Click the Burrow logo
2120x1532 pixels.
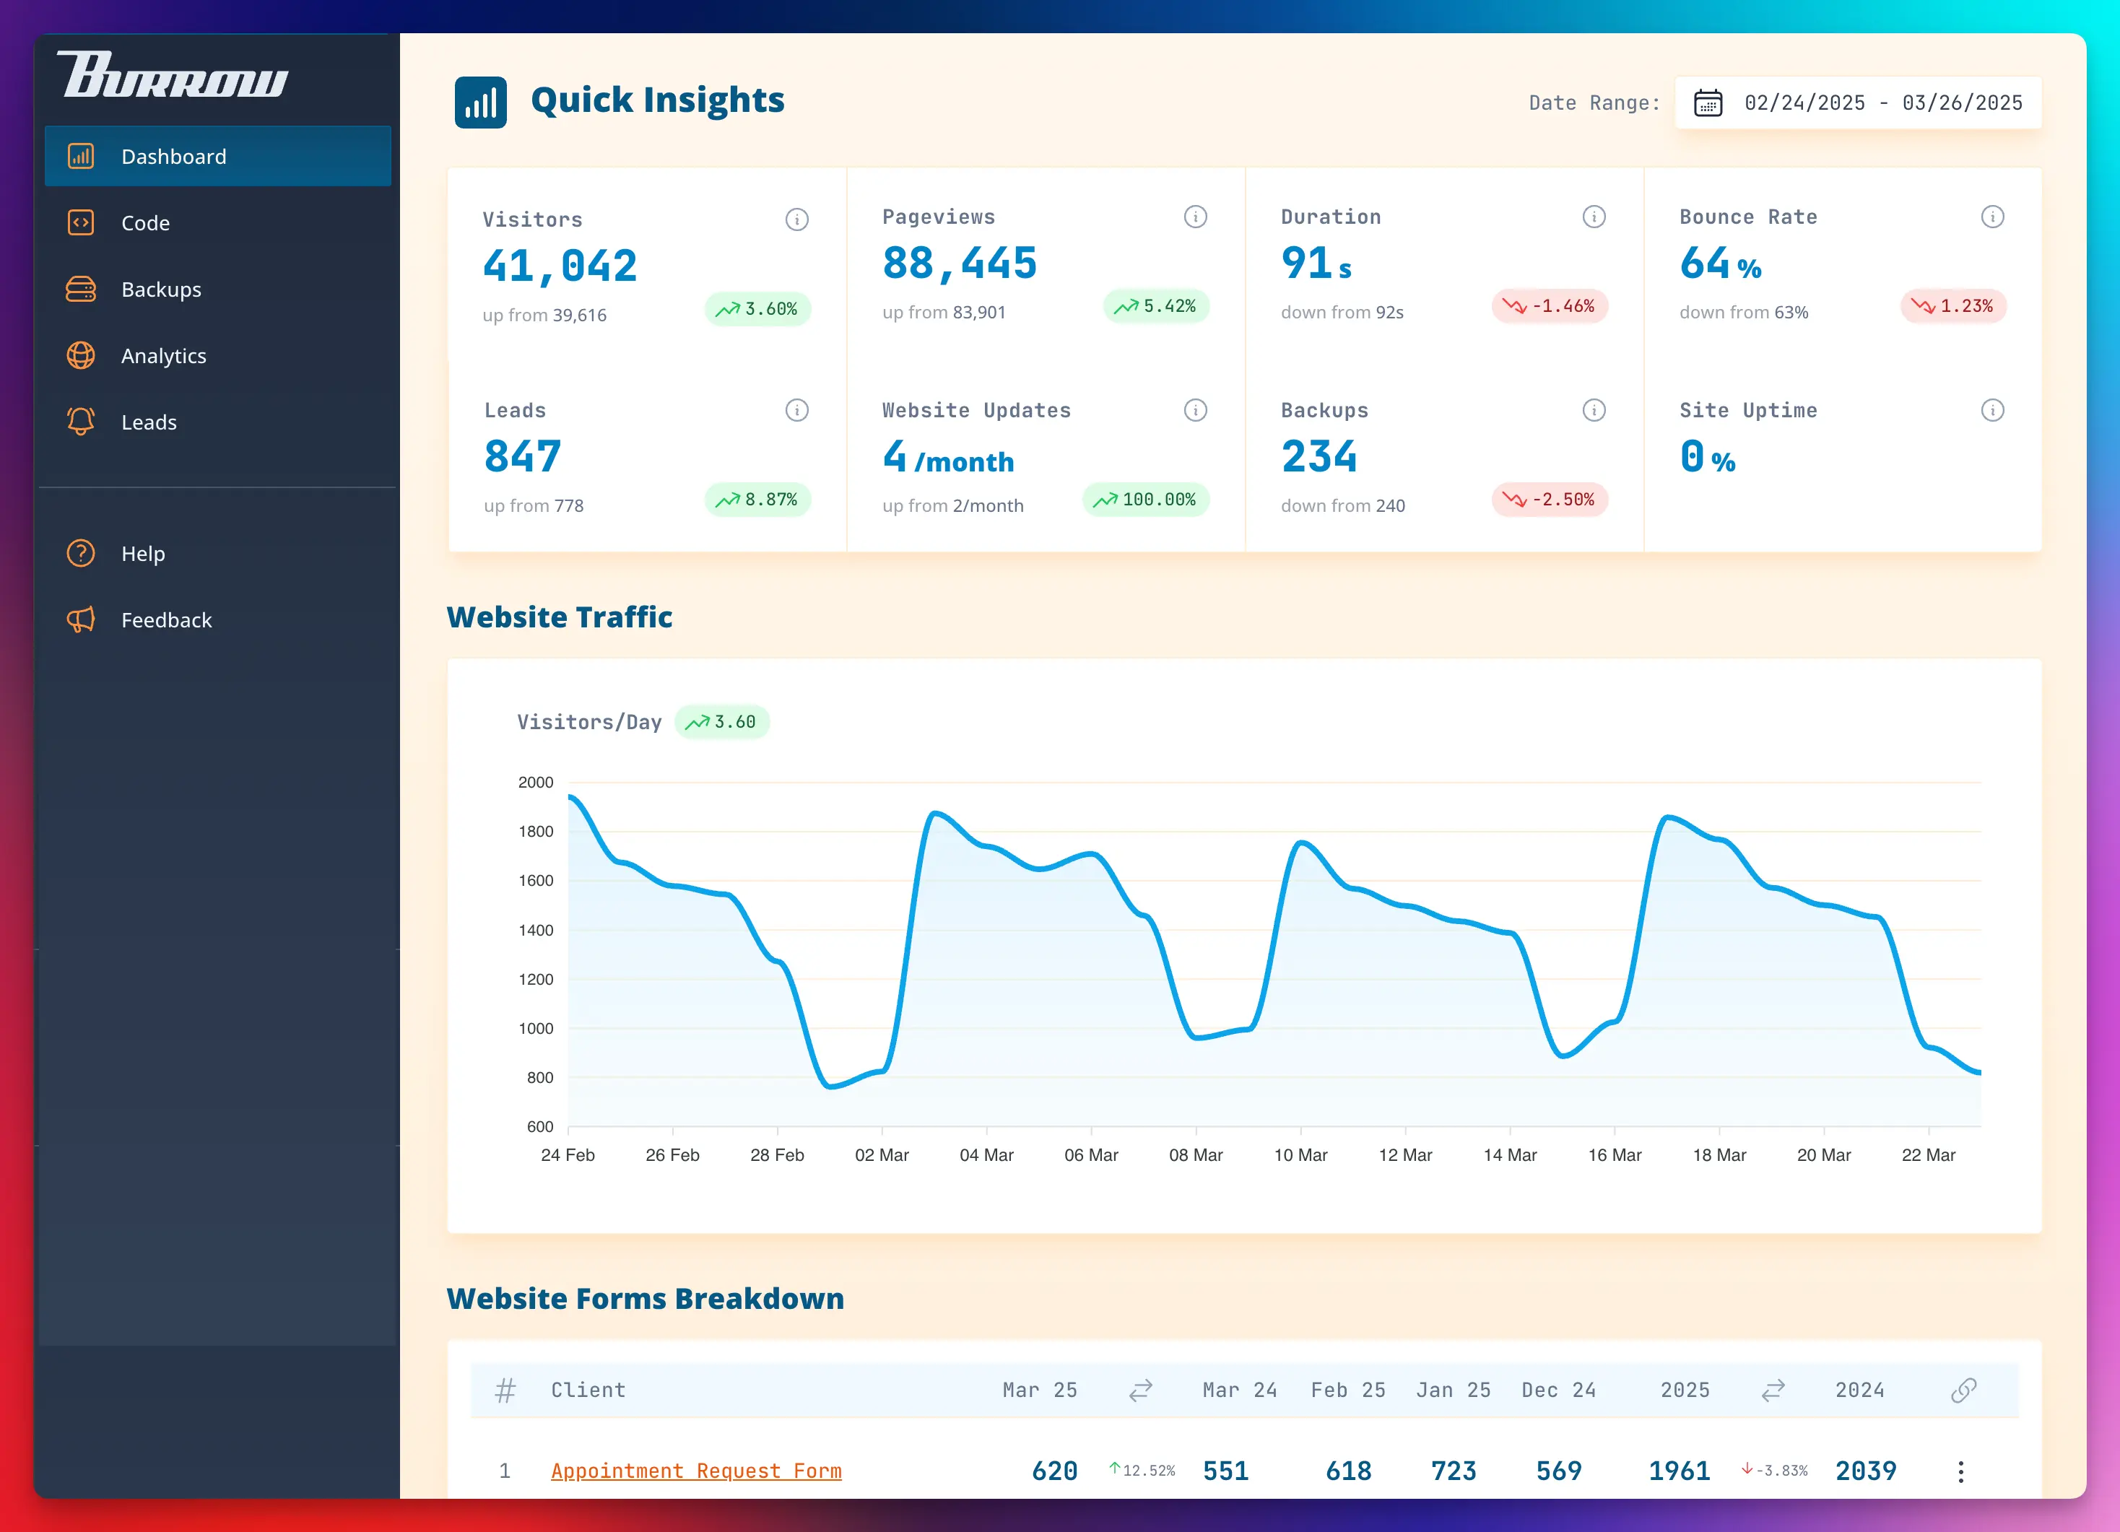pyautogui.click(x=172, y=75)
